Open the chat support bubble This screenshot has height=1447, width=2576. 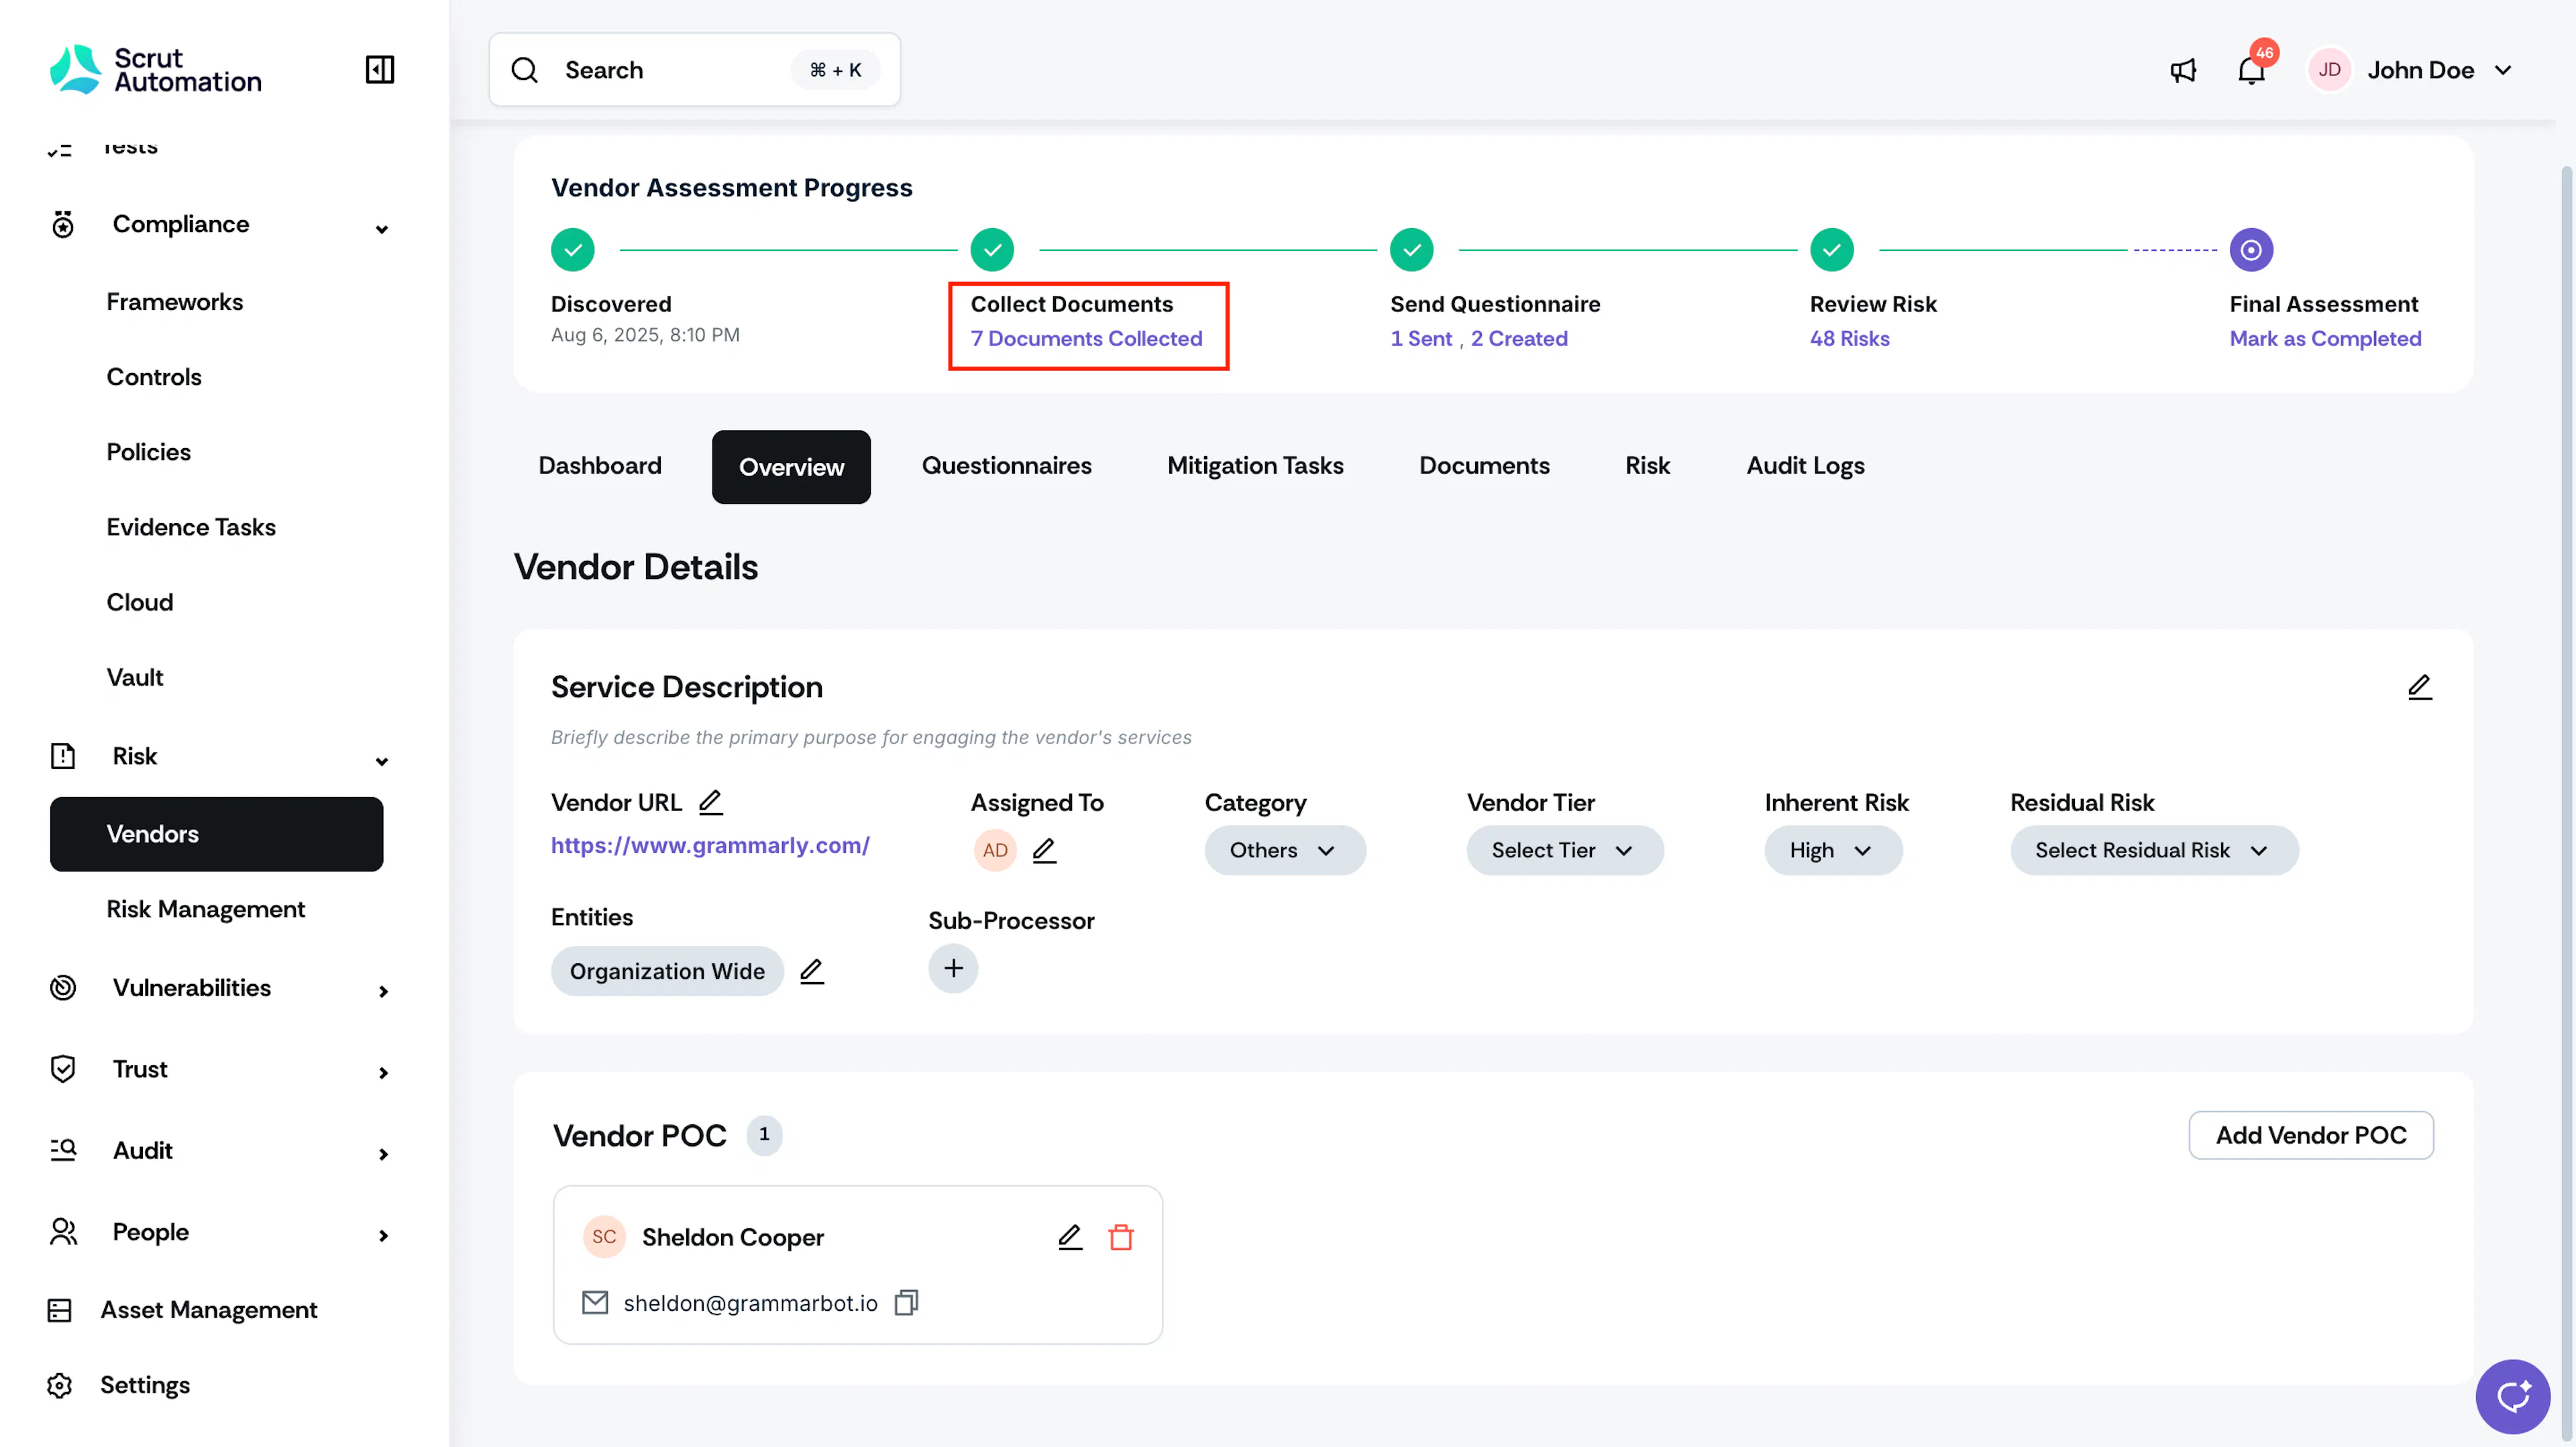point(2512,1396)
